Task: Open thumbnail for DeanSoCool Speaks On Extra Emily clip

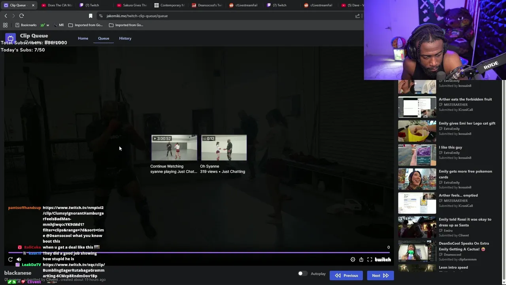Action: click(x=417, y=251)
